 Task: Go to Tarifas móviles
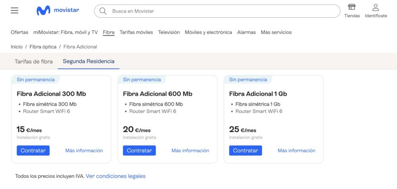coord(136,32)
